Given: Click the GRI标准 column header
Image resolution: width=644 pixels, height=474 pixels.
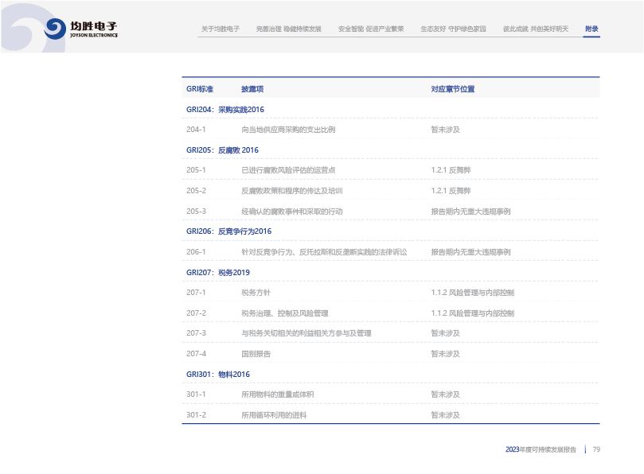Looking at the screenshot, I should pos(200,89).
